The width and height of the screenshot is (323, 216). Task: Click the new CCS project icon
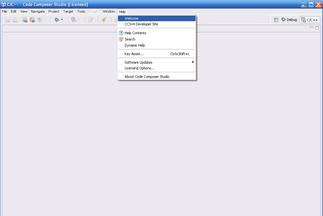(25, 20)
